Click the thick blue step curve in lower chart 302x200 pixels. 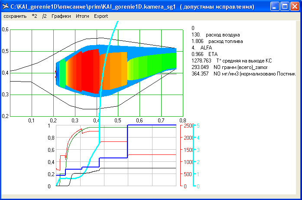pyautogui.click(x=113, y=158)
